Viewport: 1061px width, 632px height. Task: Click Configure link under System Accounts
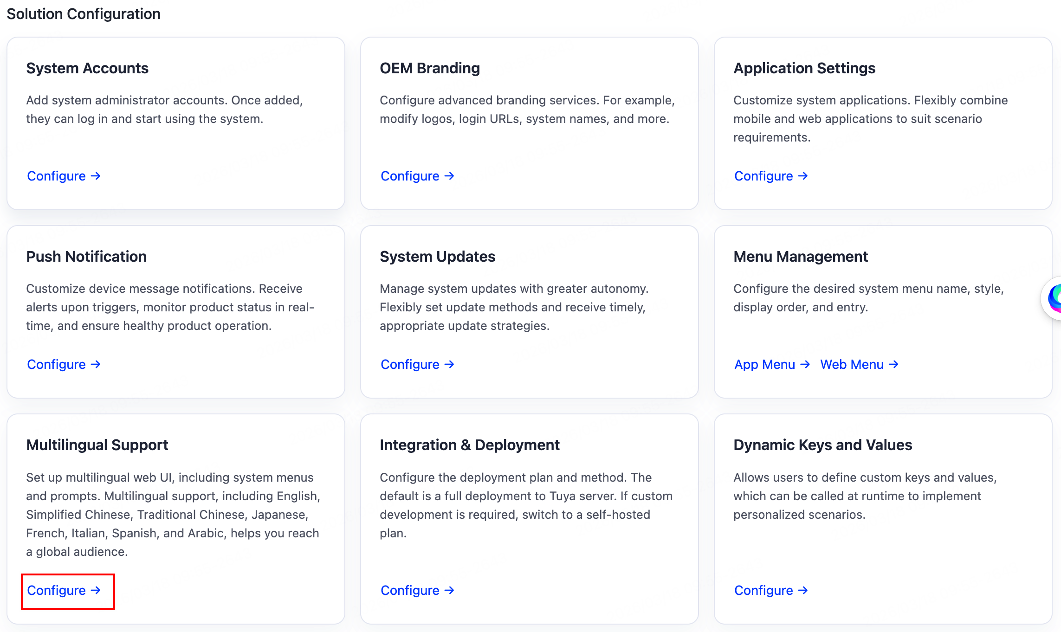pyautogui.click(x=57, y=176)
